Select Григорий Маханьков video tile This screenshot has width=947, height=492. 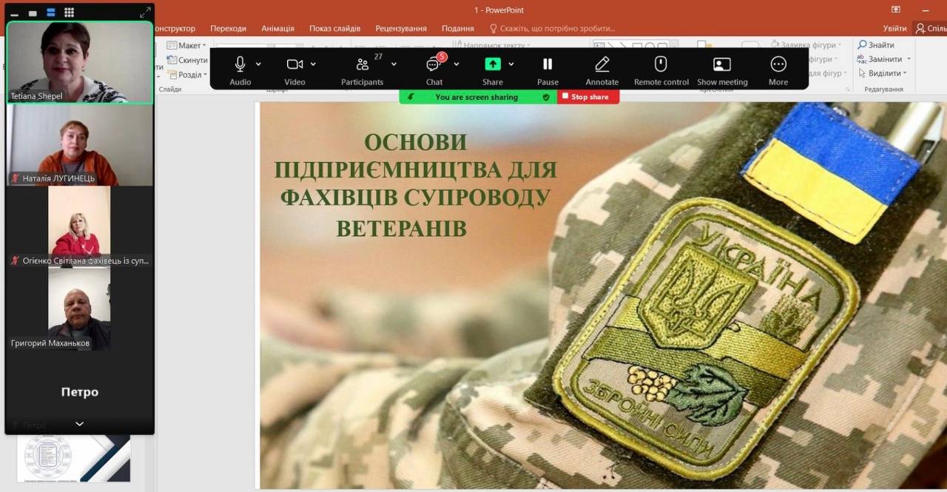pyautogui.click(x=80, y=309)
